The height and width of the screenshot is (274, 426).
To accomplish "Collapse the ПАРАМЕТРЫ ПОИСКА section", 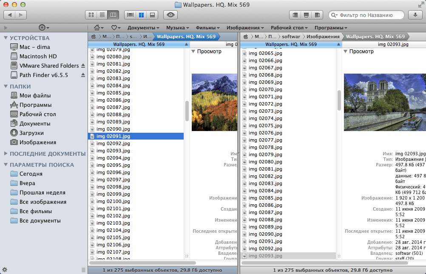I will click(x=6, y=165).
